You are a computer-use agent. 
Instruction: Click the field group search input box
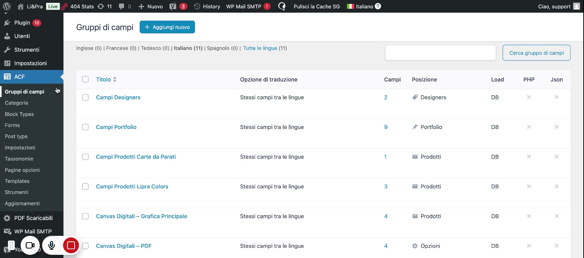pos(440,53)
